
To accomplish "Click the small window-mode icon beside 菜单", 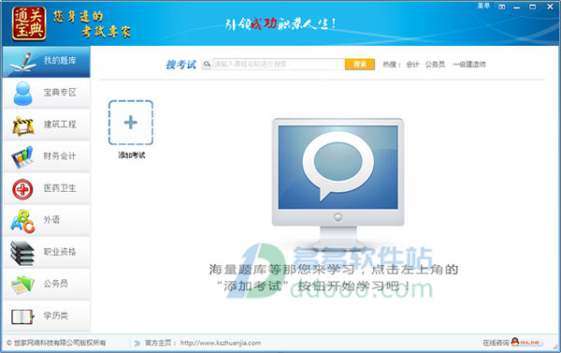I will 501,7.
